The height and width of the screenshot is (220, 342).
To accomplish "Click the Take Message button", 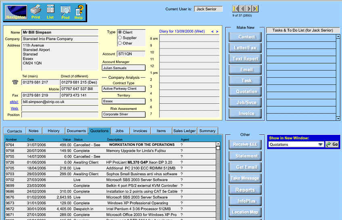I will [245, 178].
